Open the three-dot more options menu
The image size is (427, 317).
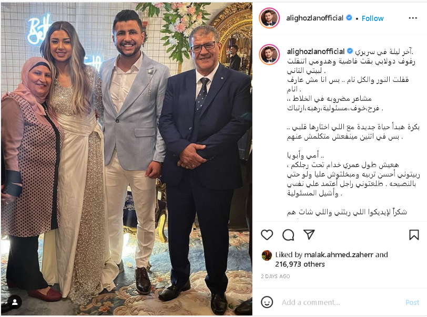(x=413, y=18)
